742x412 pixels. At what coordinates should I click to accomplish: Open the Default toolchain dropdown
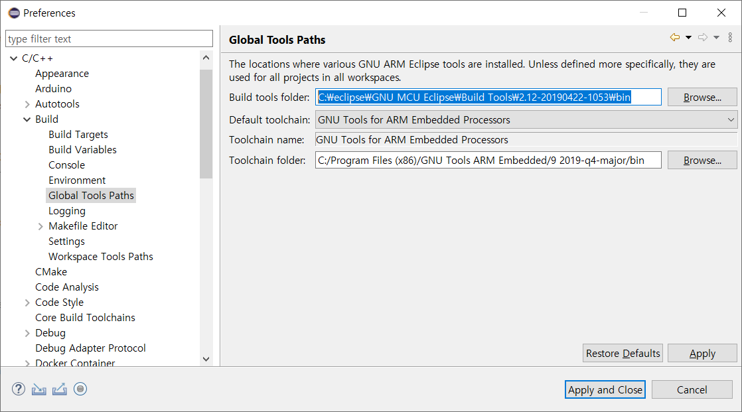[x=526, y=119]
